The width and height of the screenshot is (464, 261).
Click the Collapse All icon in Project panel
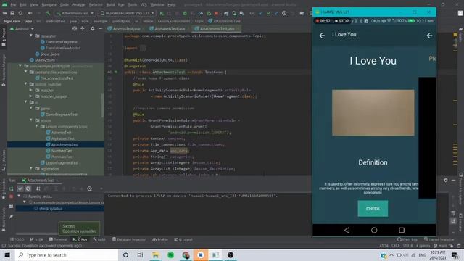point(83,29)
